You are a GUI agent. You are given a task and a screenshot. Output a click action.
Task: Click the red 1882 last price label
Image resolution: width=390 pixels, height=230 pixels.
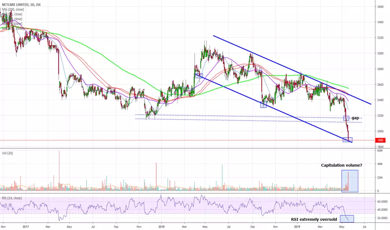(380, 140)
